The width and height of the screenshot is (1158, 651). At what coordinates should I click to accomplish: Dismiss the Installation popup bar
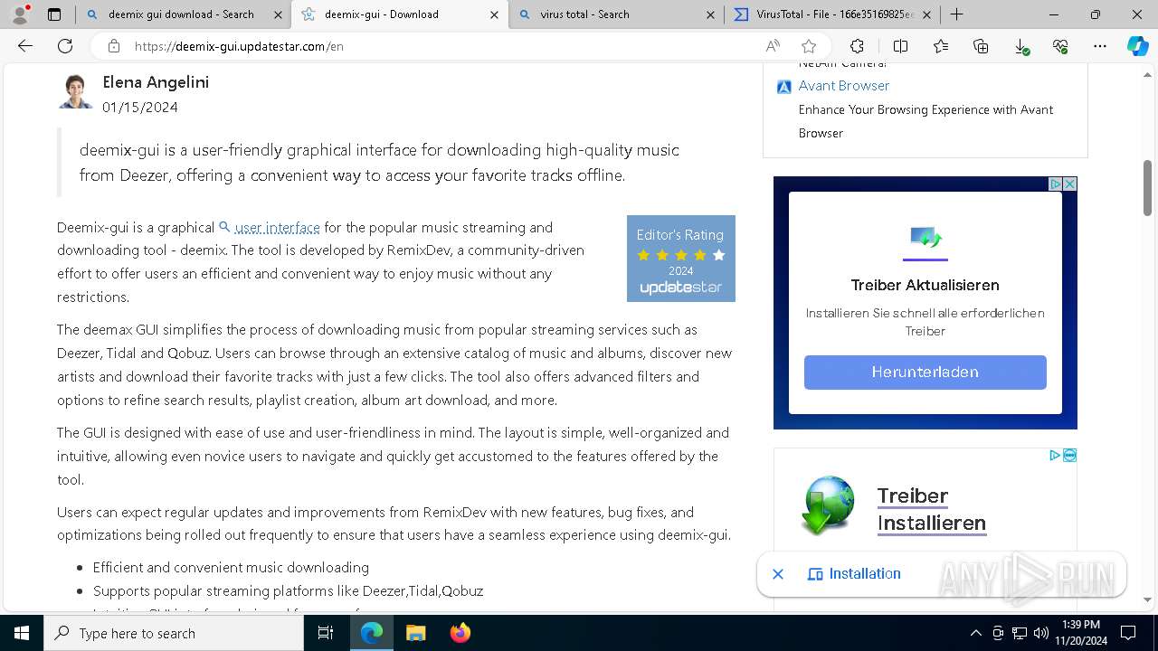[778, 574]
